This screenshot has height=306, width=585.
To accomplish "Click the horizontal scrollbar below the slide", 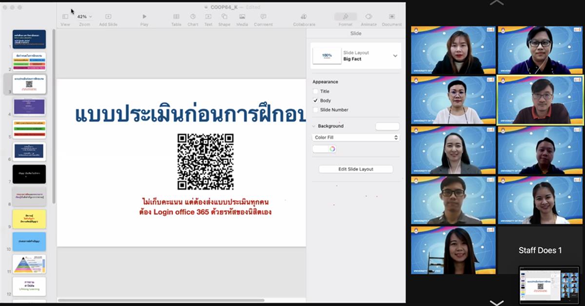I will pos(161,300).
